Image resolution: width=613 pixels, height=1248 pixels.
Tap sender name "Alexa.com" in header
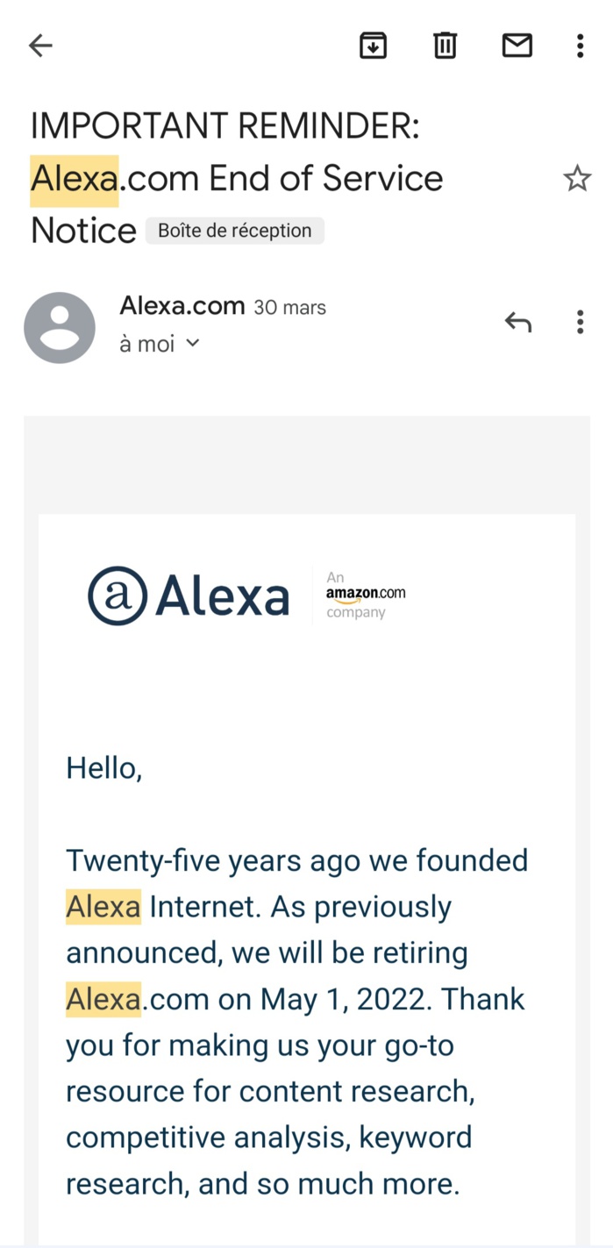pyautogui.click(x=182, y=306)
